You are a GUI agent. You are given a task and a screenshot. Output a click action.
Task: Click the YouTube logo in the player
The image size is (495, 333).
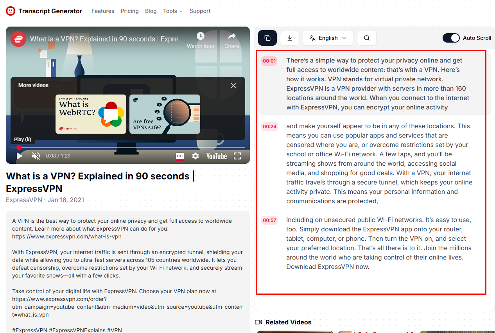tap(217, 156)
